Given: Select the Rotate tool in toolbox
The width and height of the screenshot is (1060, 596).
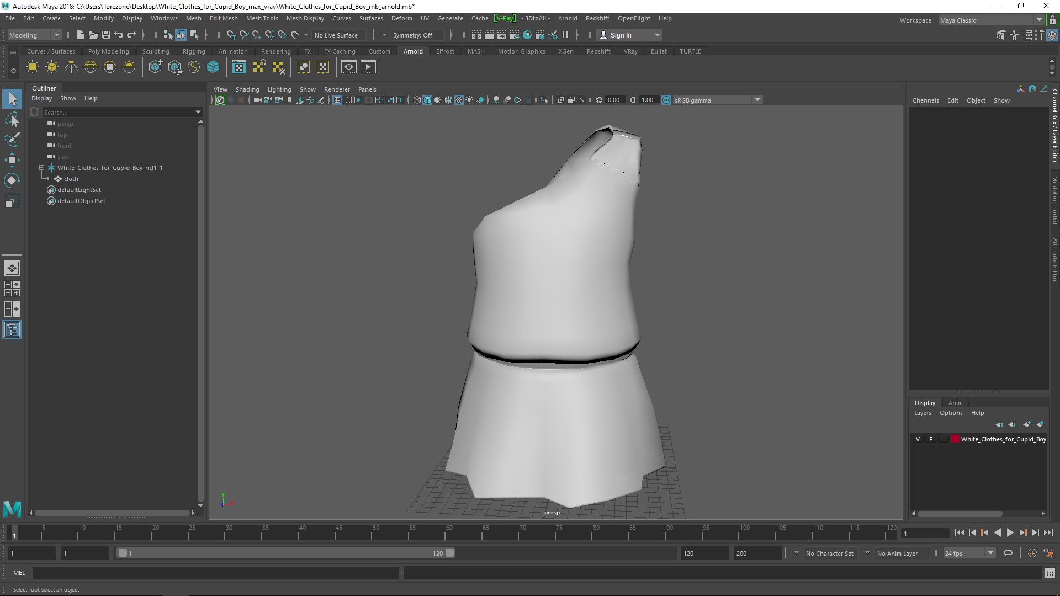Looking at the screenshot, I should pyautogui.click(x=12, y=180).
